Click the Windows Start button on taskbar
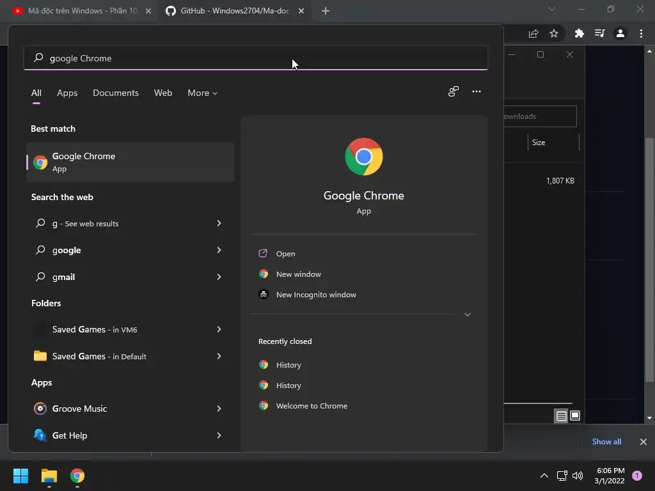 [20, 476]
